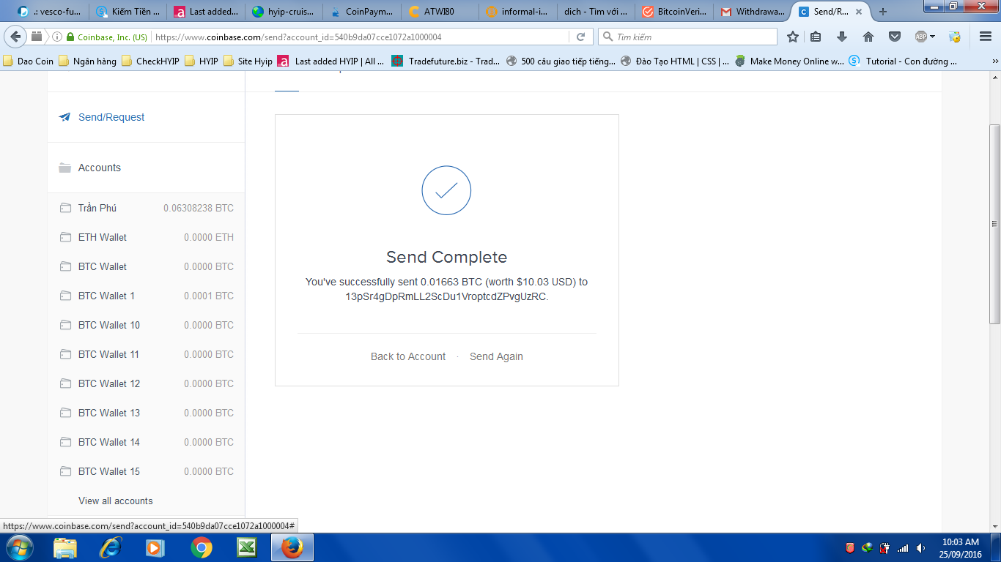Click the search magnifier icon in search box
Viewport: 1001px width, 562px height.
(607, 37)
